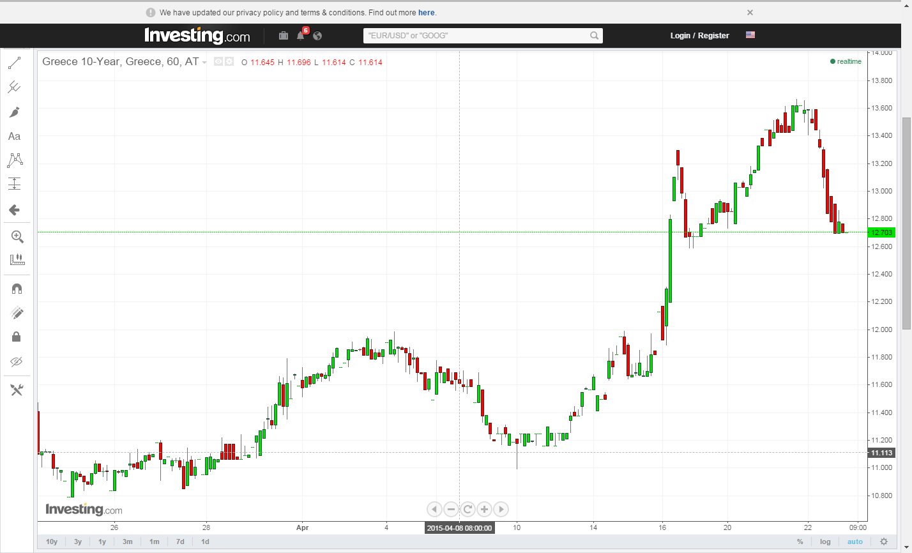Set the chart range to 1y
Screen dimensions: 912x553
pos(102,542)
